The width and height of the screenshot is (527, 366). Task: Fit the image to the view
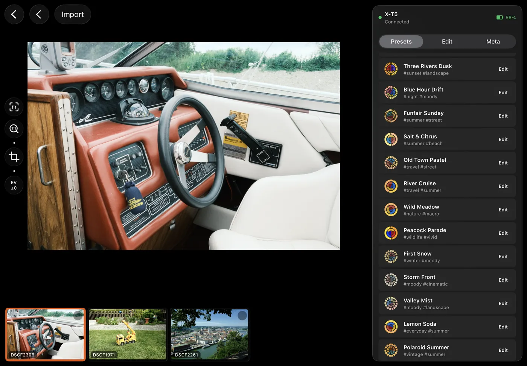14,107
